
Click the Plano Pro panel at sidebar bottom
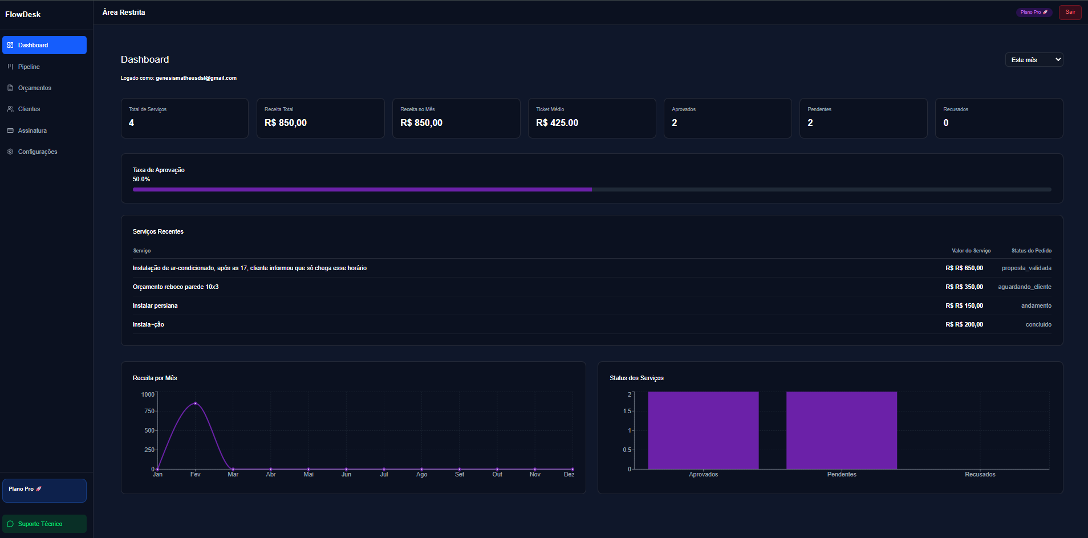(x=44, y=490)
